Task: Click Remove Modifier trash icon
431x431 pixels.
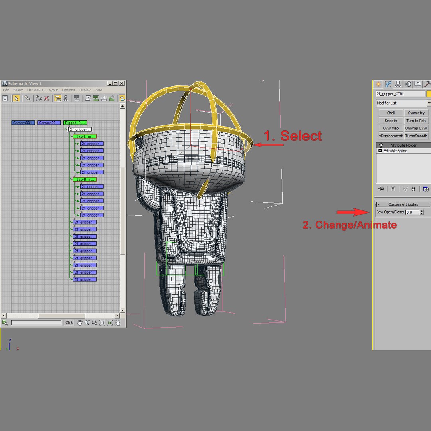Action: [413, 189]
